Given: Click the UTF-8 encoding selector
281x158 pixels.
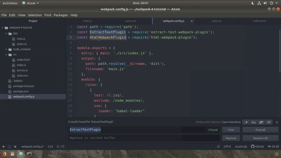Looking at the screenshot, I should tap(227, 147).
